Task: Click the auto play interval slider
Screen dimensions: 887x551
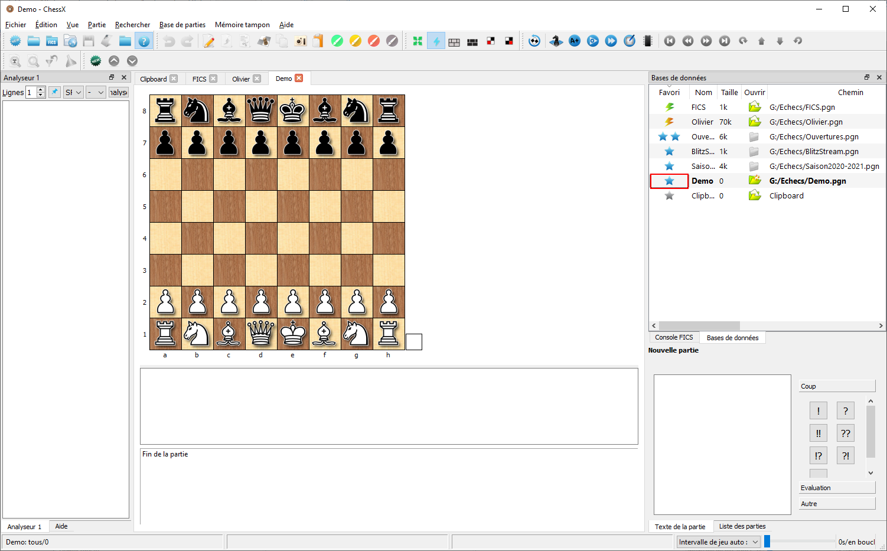Action: click(800, 542)
